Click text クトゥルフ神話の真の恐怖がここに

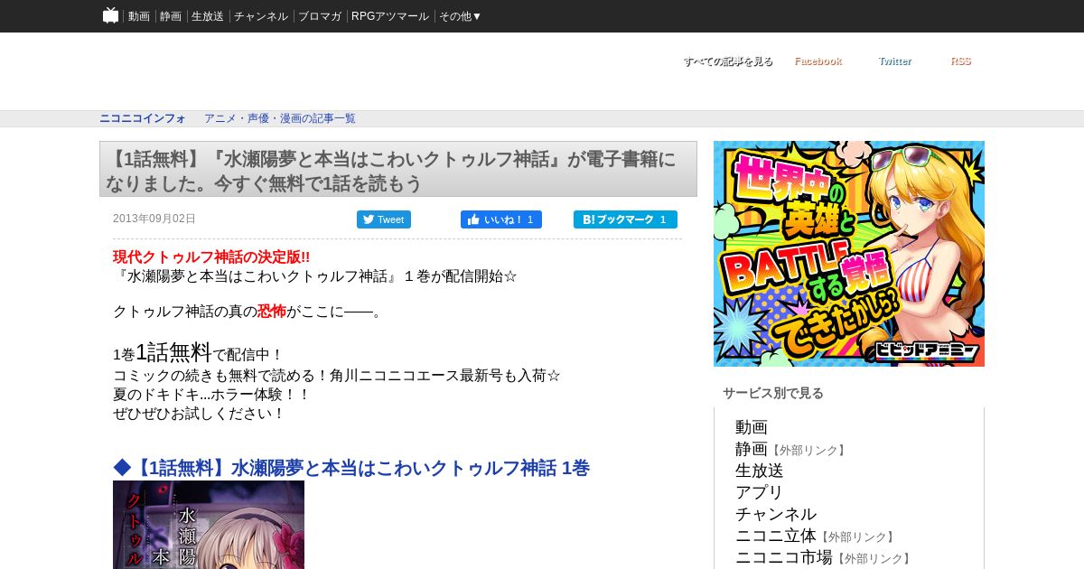[249, 312]
